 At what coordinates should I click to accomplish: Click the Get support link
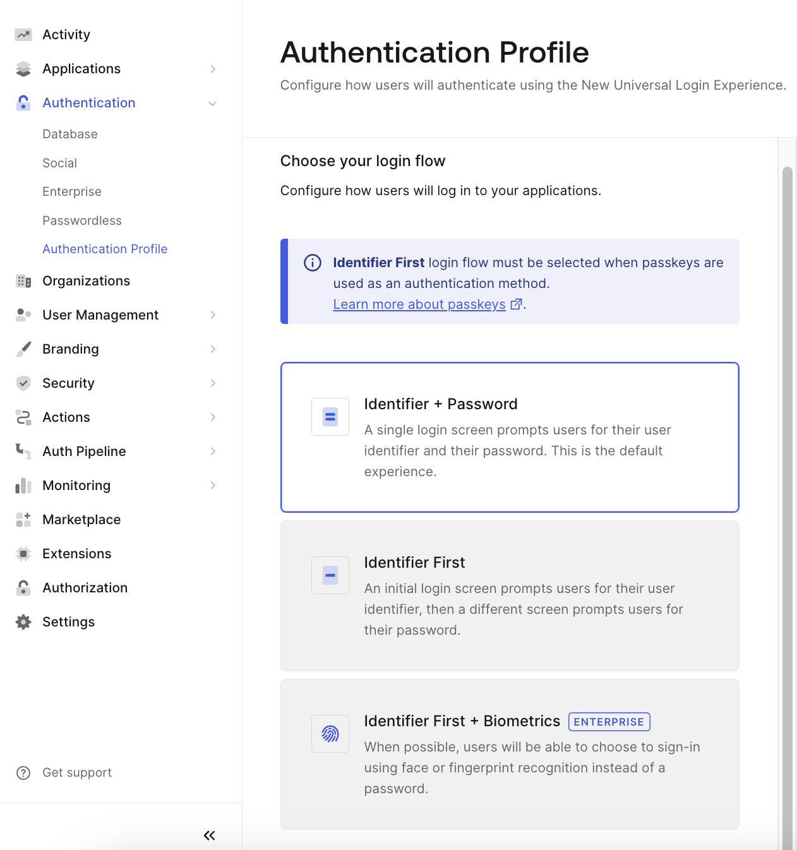(x=77, y=773)
